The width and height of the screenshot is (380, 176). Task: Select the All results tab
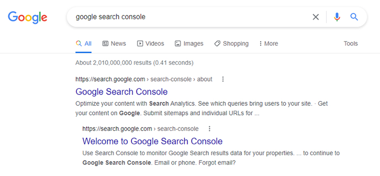point(84,44)
